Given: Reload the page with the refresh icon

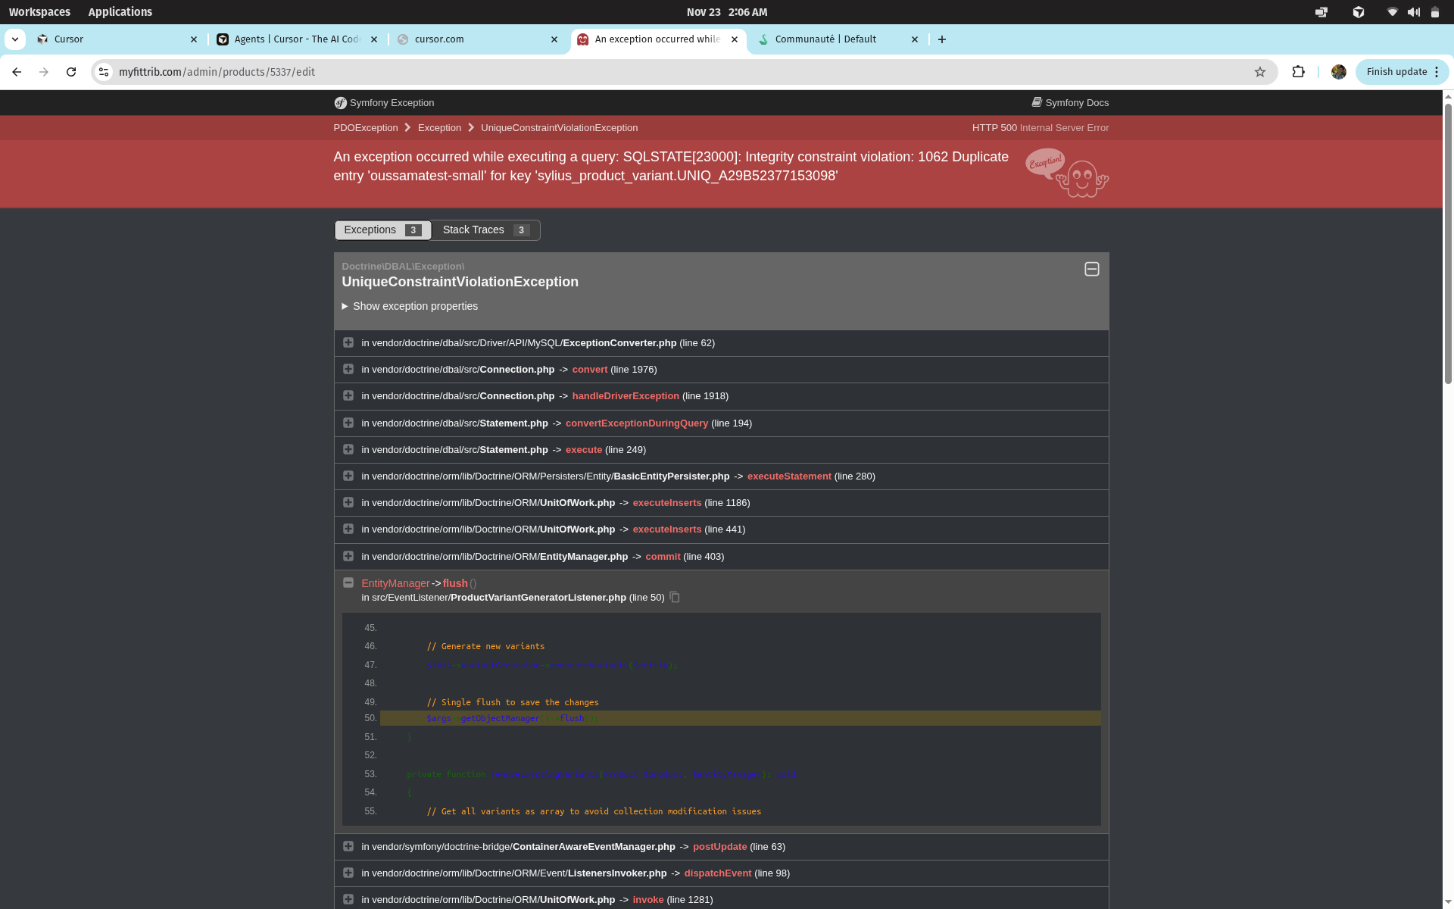Looking at the screenshot, I should (71, 72).
